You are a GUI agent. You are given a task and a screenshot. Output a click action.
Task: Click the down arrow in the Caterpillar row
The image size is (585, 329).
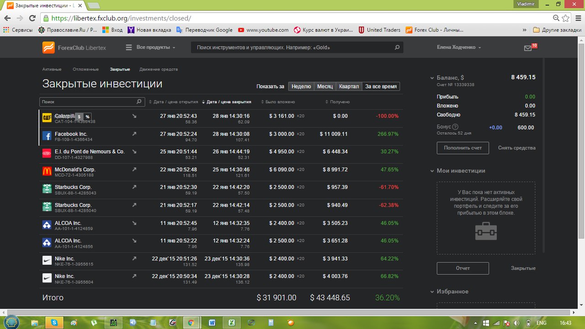tap(134, 116)
